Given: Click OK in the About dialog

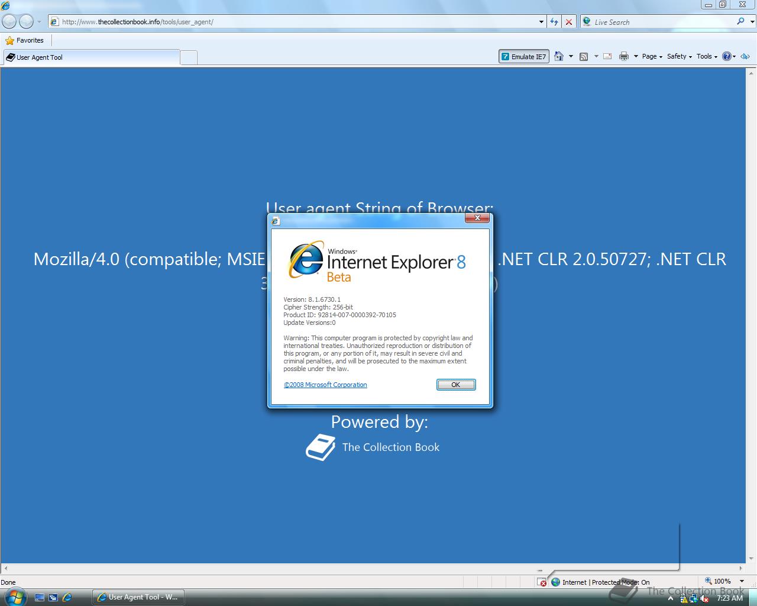Looking at the screenshot, I should [x=455, y=385].
